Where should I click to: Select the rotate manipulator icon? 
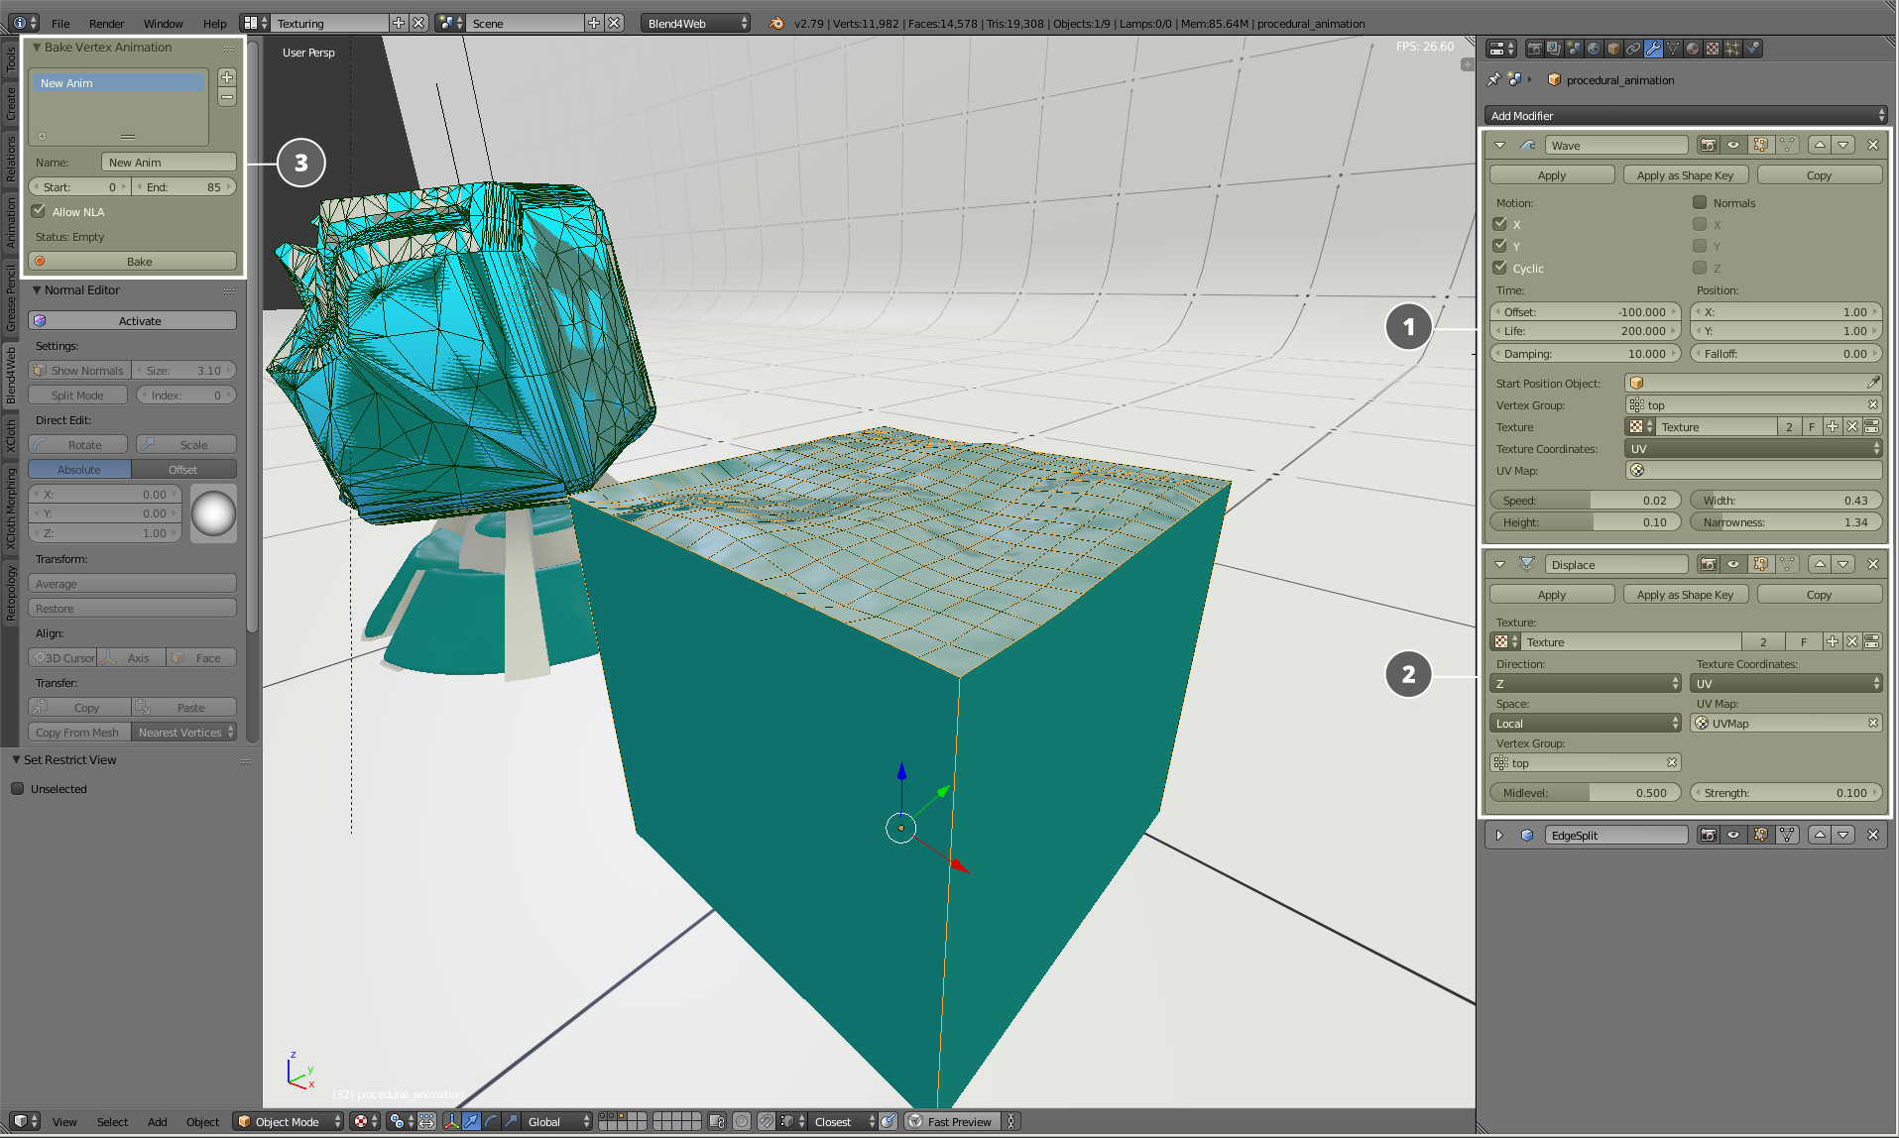[x=491, y=1121]
